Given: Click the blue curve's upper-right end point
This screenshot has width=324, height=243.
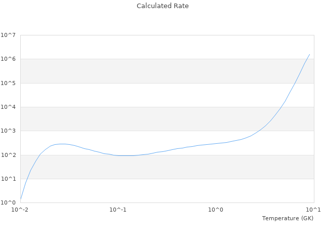Looking at the screenshot, I should coord(309,54).
